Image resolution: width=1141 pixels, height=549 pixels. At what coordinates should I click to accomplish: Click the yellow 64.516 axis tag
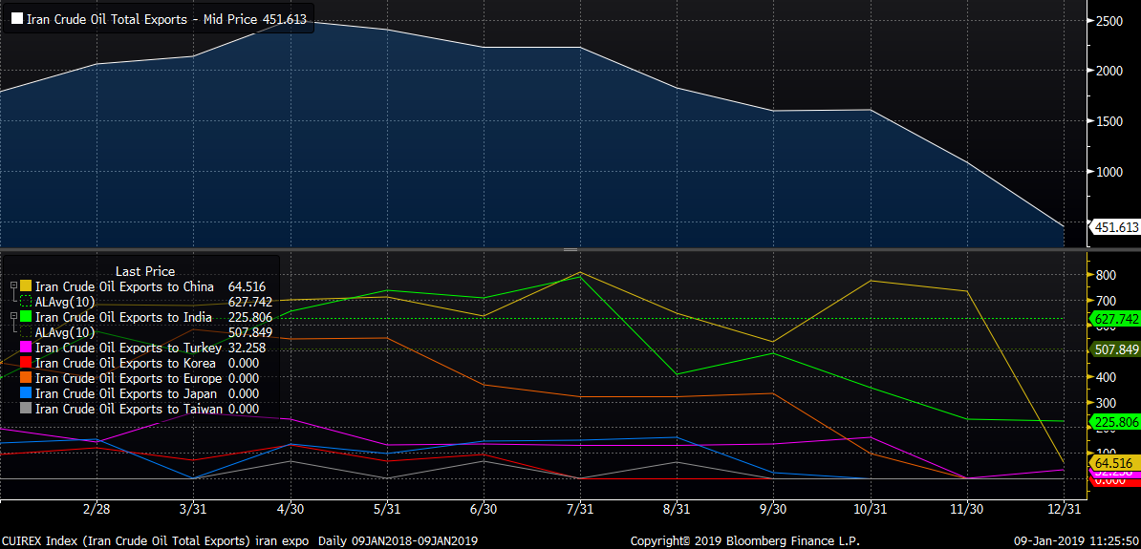click(x=1114, y=462)
